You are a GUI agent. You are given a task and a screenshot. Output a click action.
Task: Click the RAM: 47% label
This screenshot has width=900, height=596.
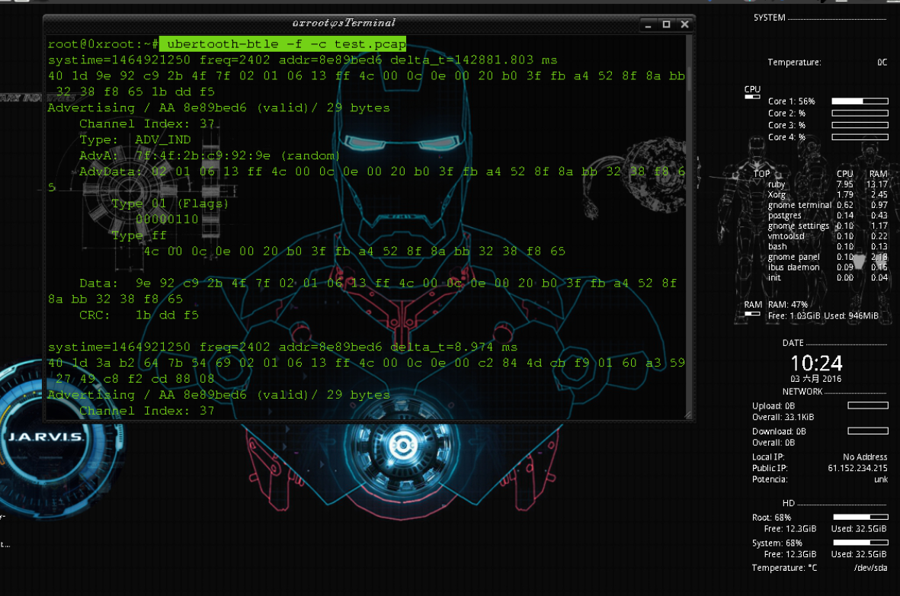coord(787,305)
